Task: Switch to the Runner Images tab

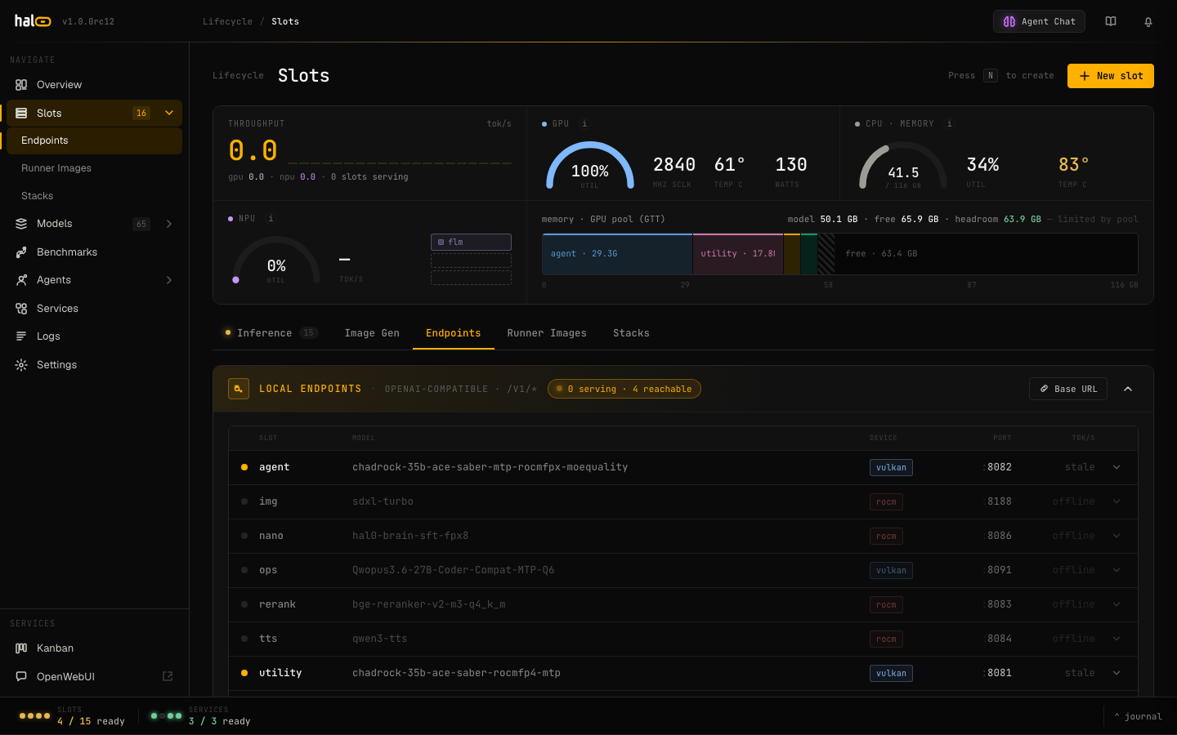Action: (547, 333)
